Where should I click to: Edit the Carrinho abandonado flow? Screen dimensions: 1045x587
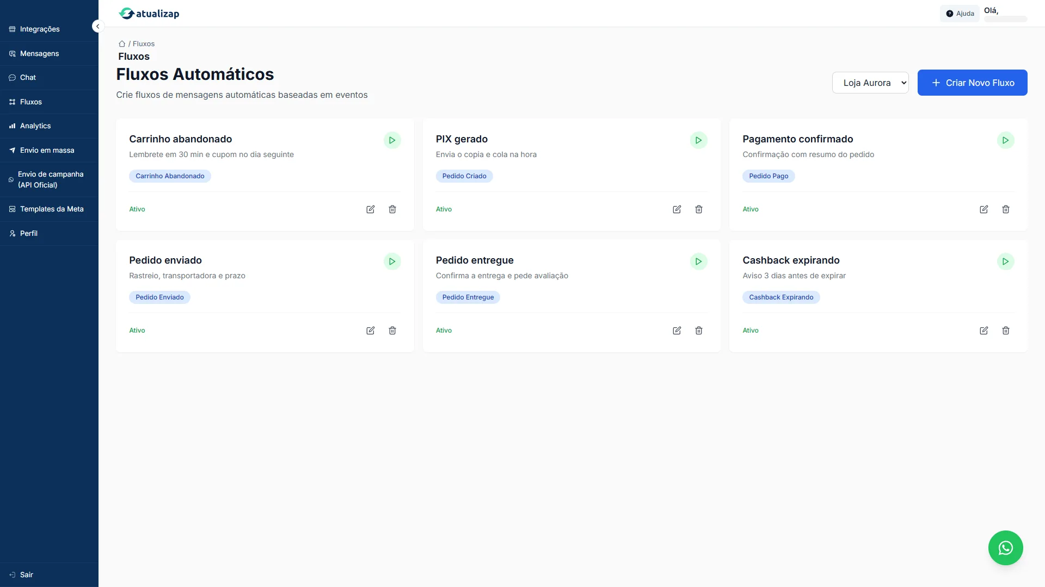click(x=371, y=209)
